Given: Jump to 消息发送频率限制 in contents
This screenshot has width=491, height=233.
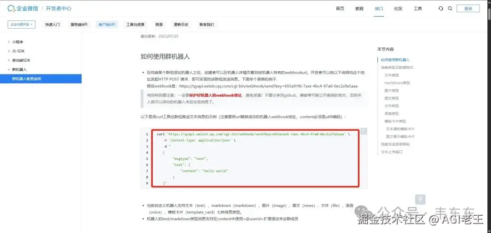Looking at the screenshot, I should pyautogui.click(x=395, y=144).
